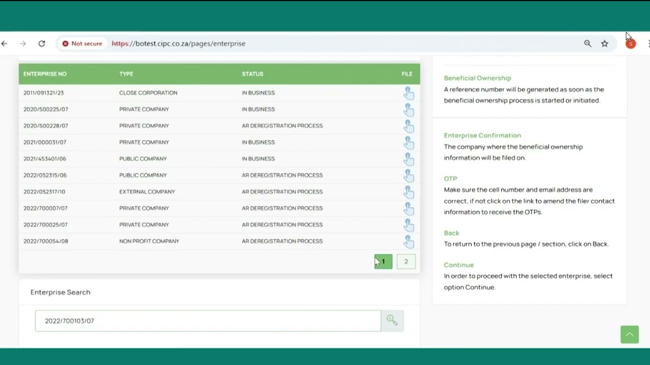Screen dimensions: 650x365
Task: Click the EXTERNAL COMPANY type cell
Action: click(147, 192)
